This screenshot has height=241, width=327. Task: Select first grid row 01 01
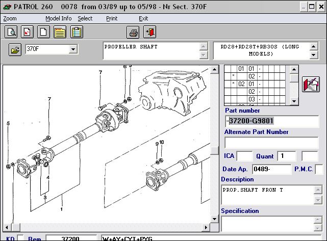(255, 69)
